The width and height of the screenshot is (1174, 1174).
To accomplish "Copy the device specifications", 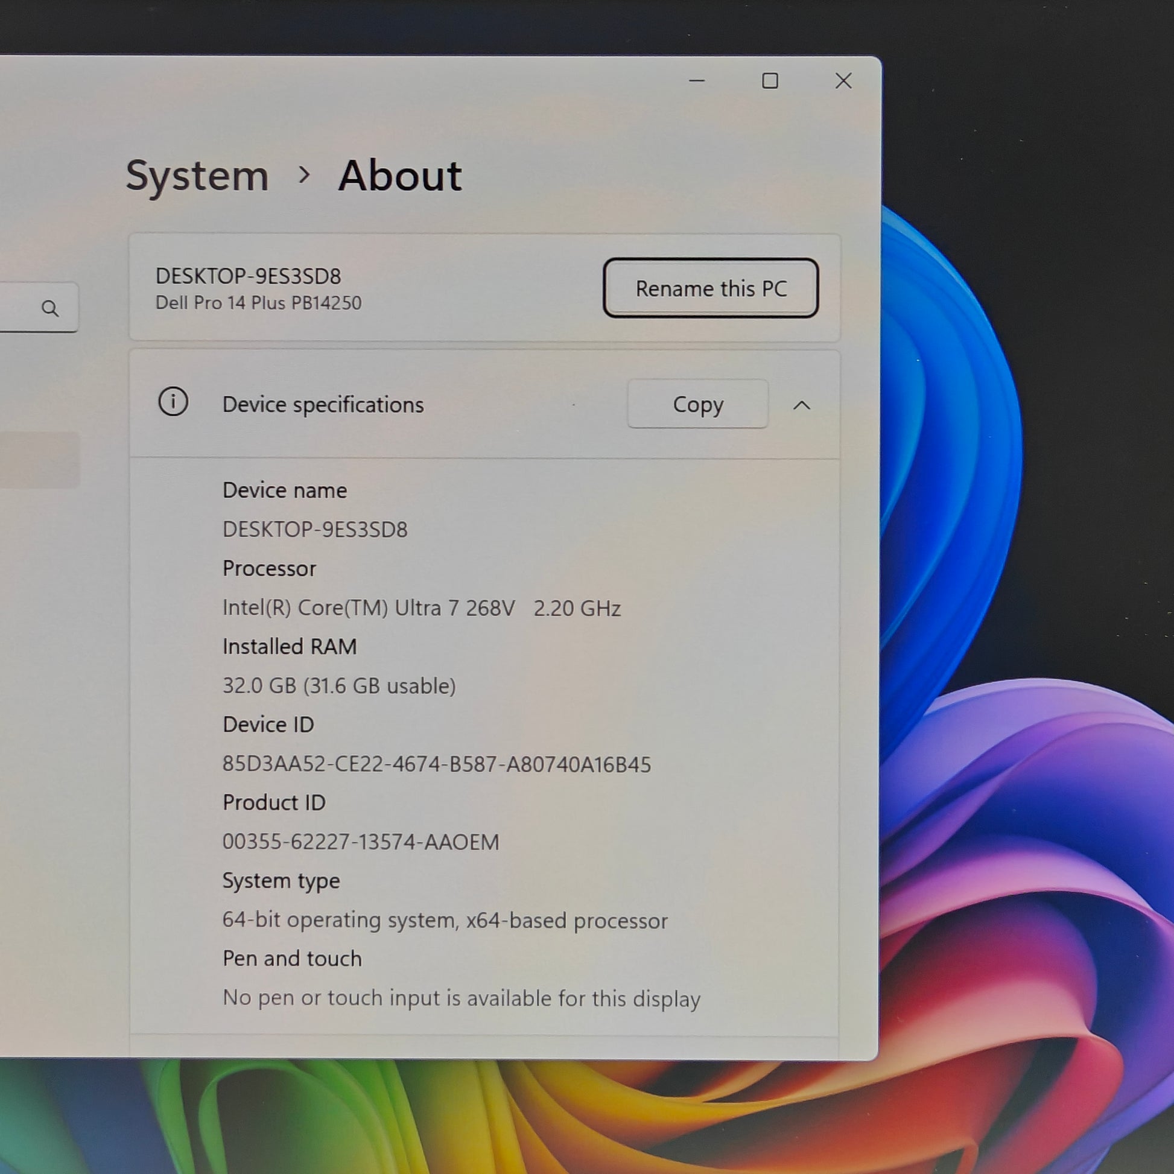I will 697,404.
